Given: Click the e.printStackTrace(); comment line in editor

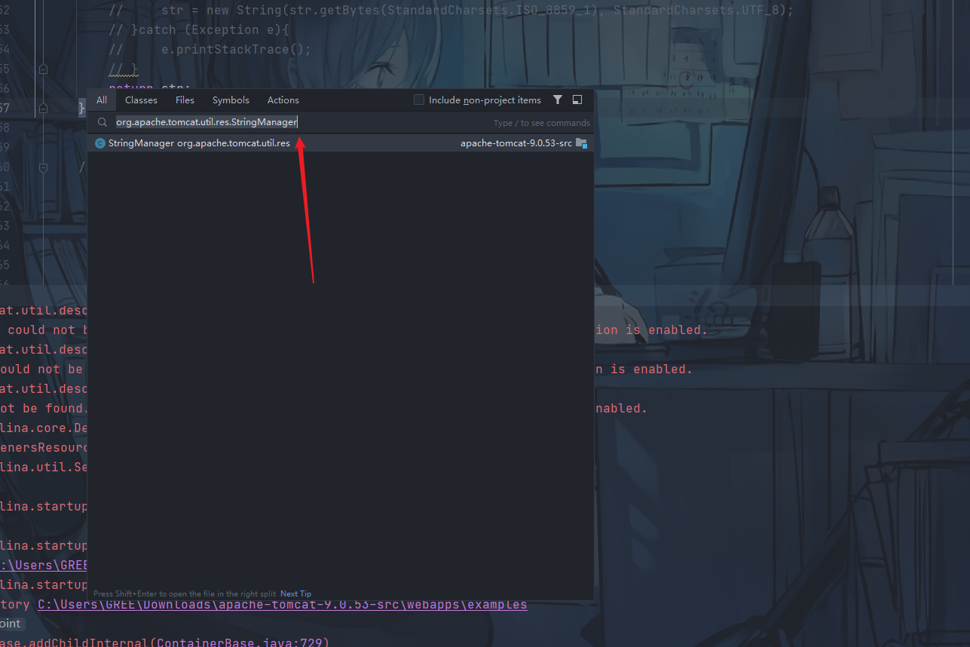Looking at the screenshot, I should point(210,50).
